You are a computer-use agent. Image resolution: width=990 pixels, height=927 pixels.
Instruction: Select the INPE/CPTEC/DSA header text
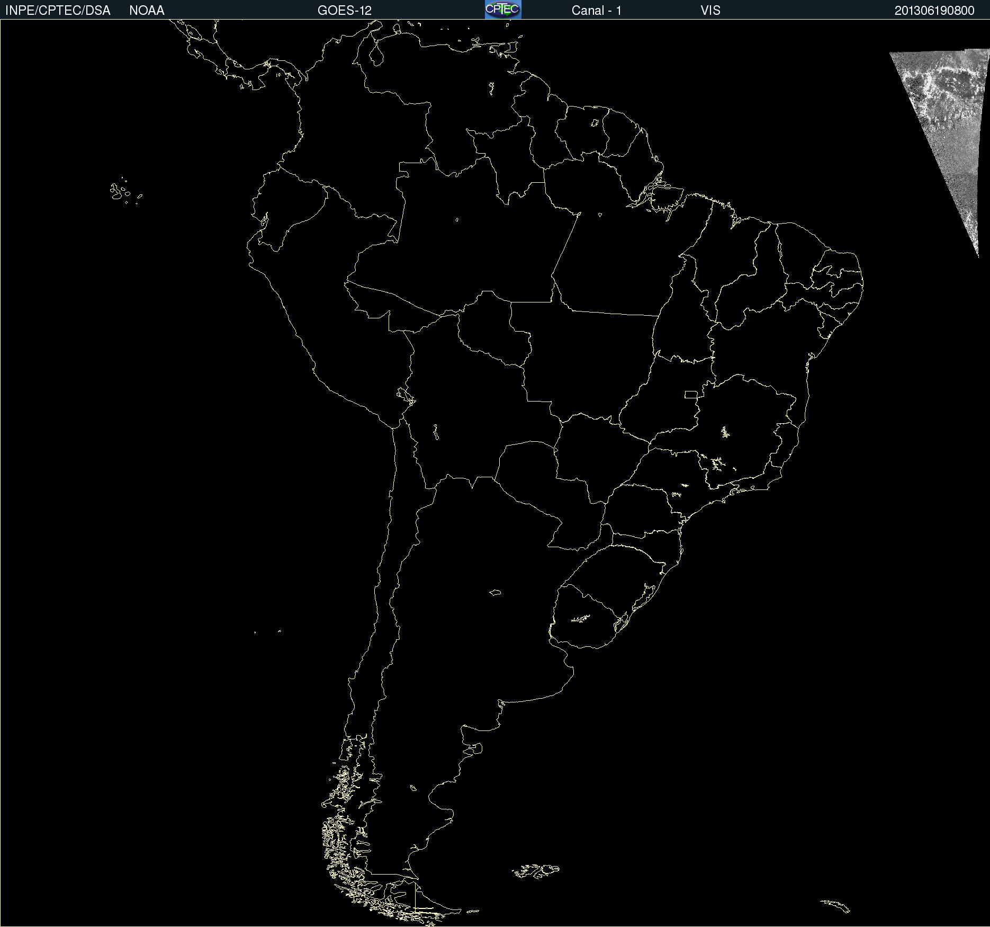point(58,11)
